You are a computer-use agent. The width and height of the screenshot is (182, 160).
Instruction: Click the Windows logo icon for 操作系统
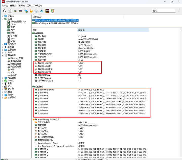pos(6,44)
